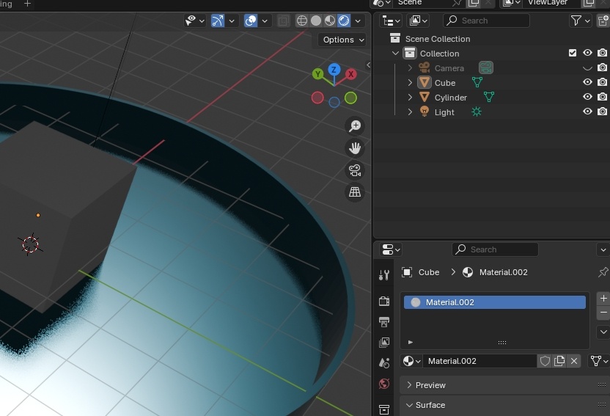
Task: Open the viewport Options dropdown
Action: [342, 40]
